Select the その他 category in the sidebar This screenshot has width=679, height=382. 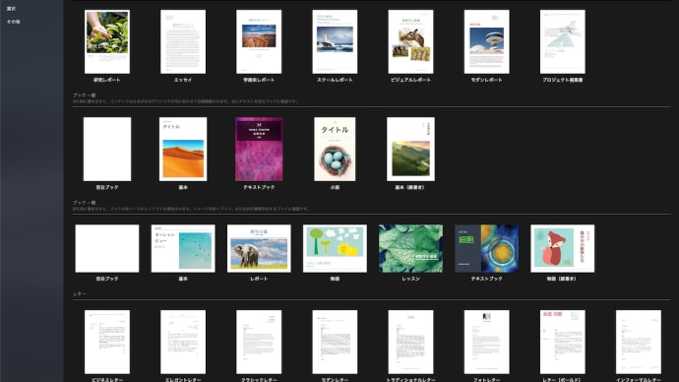[x=14, y=22]
